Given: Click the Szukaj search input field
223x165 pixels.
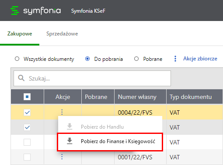Looking at the screenshot, I should 92,78.
